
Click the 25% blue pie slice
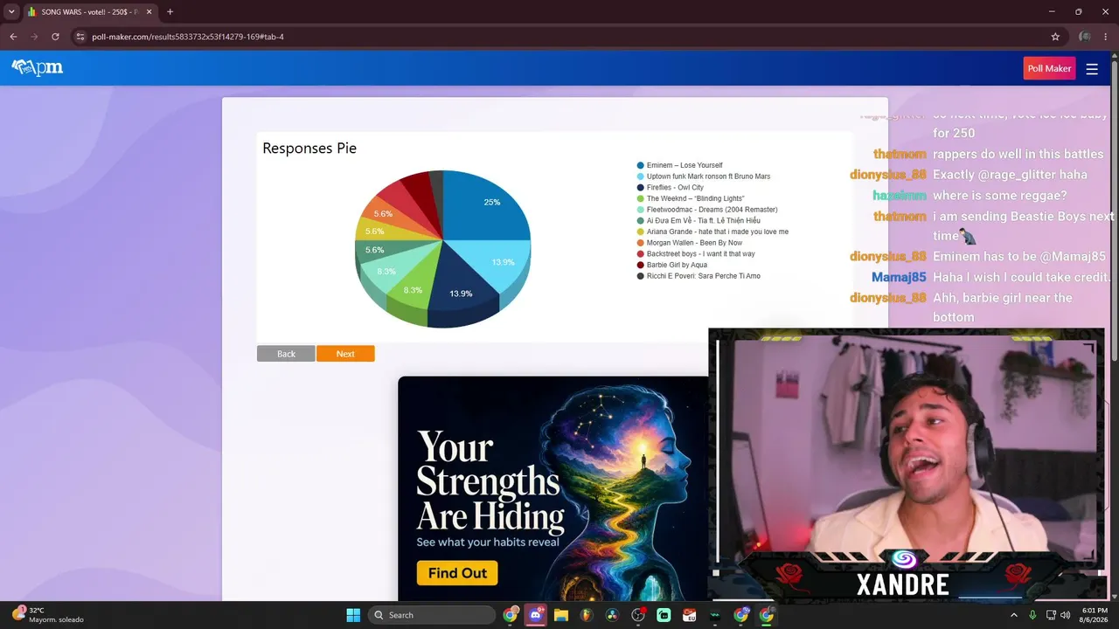(486, 206)
